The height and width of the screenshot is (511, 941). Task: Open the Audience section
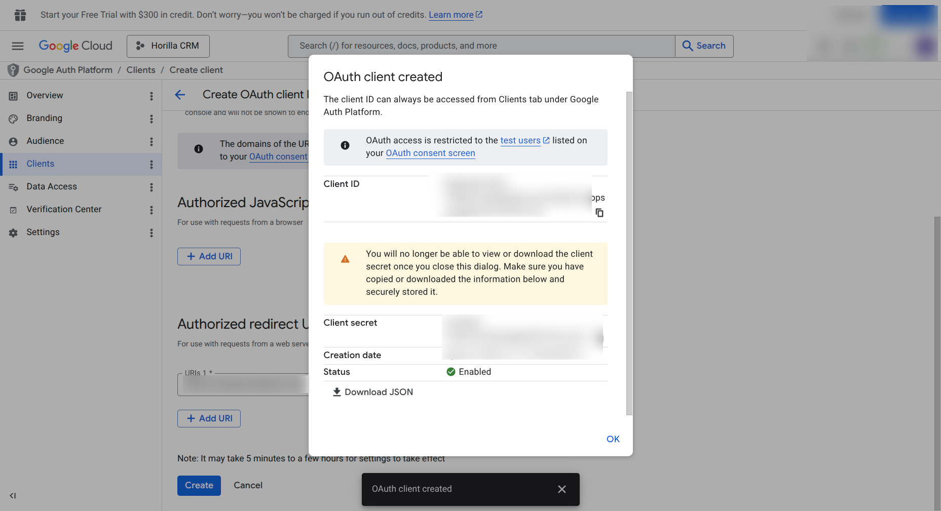pos(45,141)
